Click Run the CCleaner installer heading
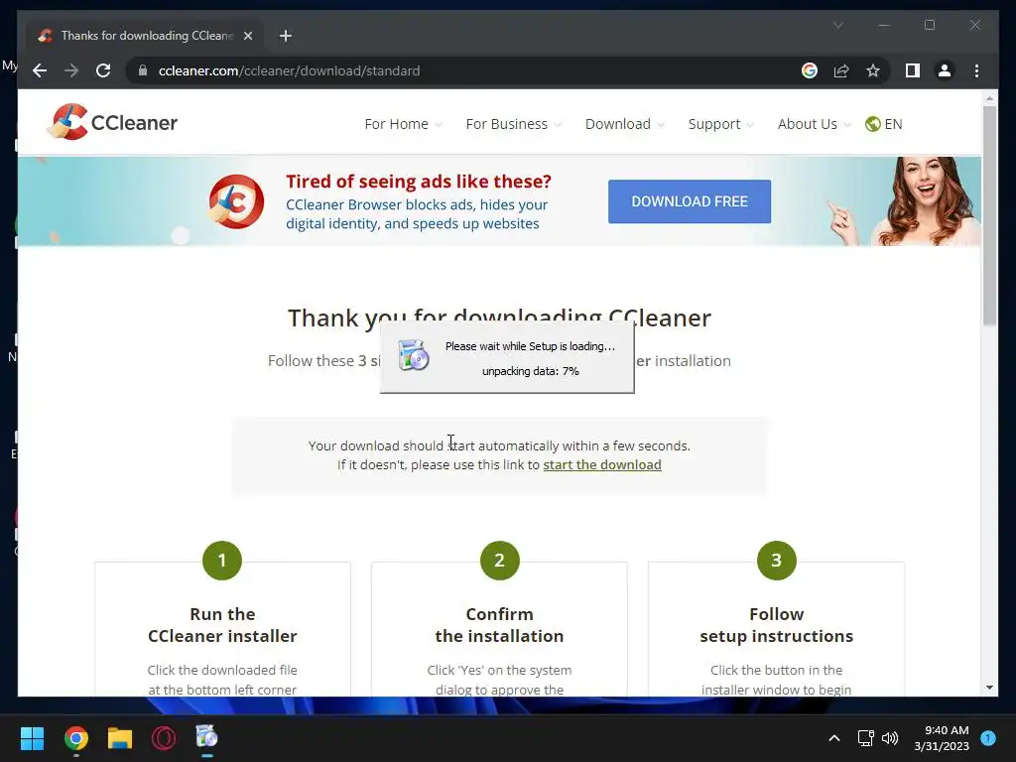Screen dimensions: 1016x762 222,625
